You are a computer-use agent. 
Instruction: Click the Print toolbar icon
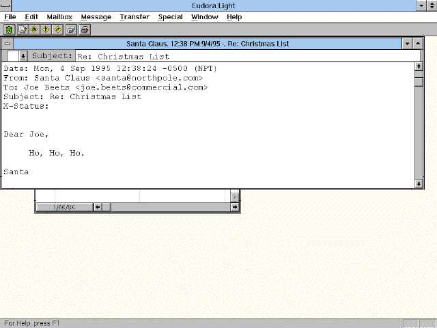click(x=85, y=29)
